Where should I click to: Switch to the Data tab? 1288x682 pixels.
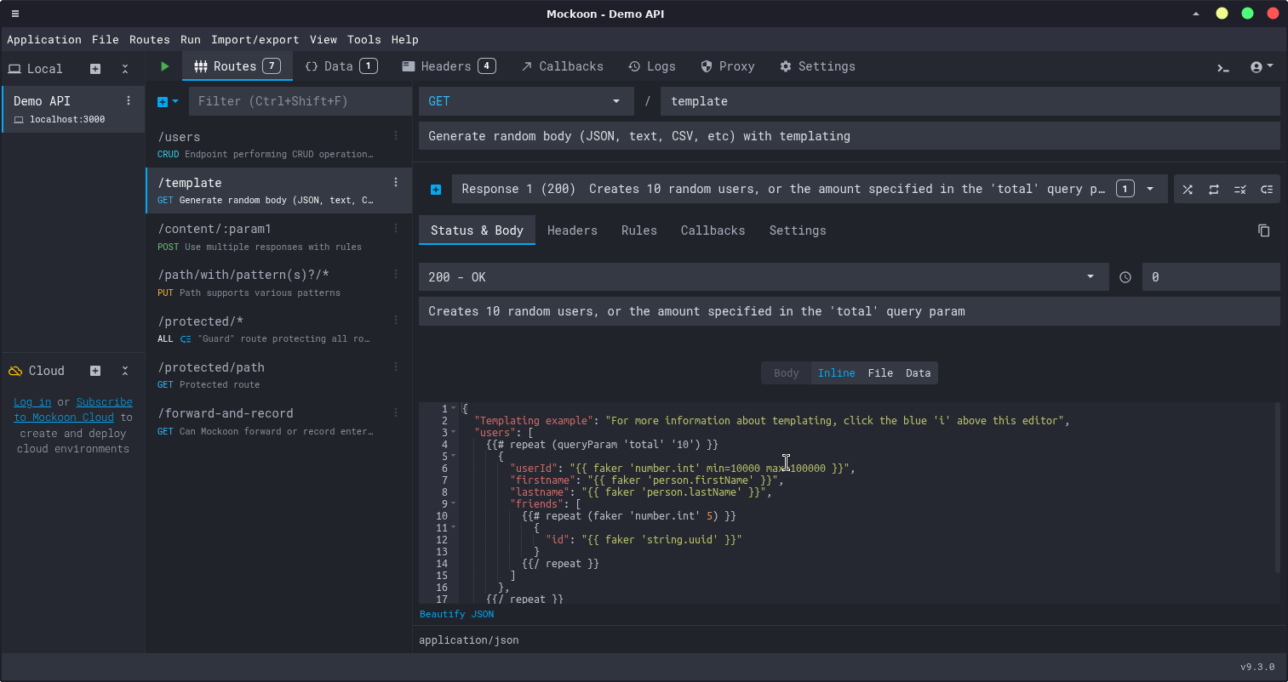[341, 66]
